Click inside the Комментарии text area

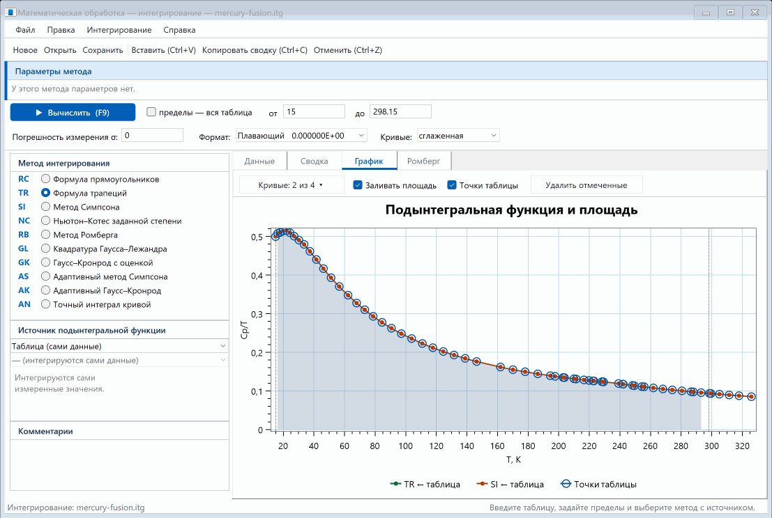[x=120, y=464]
